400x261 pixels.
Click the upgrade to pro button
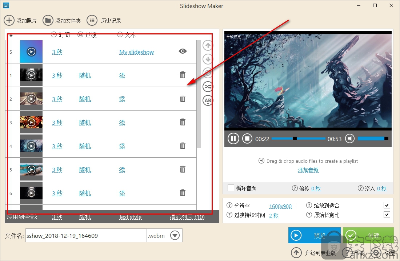coord(313,253)
